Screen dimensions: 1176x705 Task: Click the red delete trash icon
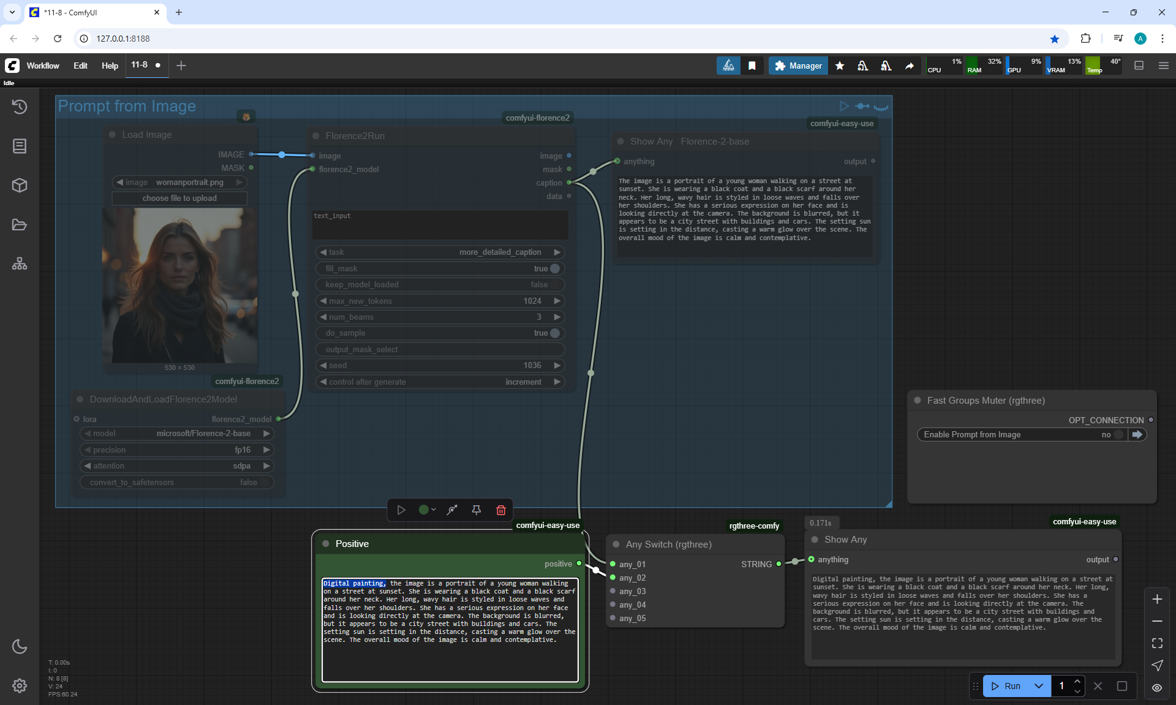[500, 510]
